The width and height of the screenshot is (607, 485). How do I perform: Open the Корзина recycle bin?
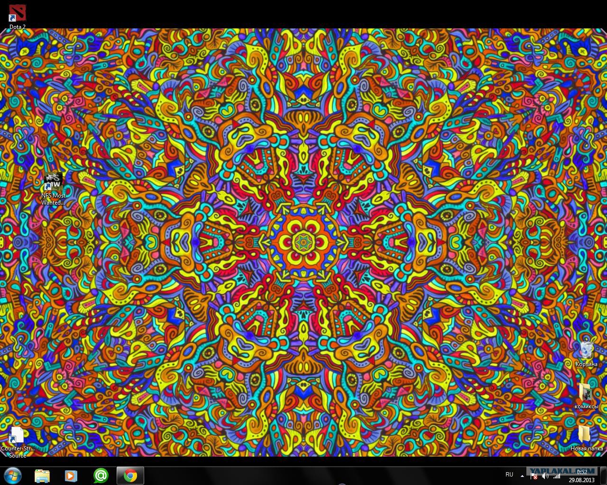point(586,353)
